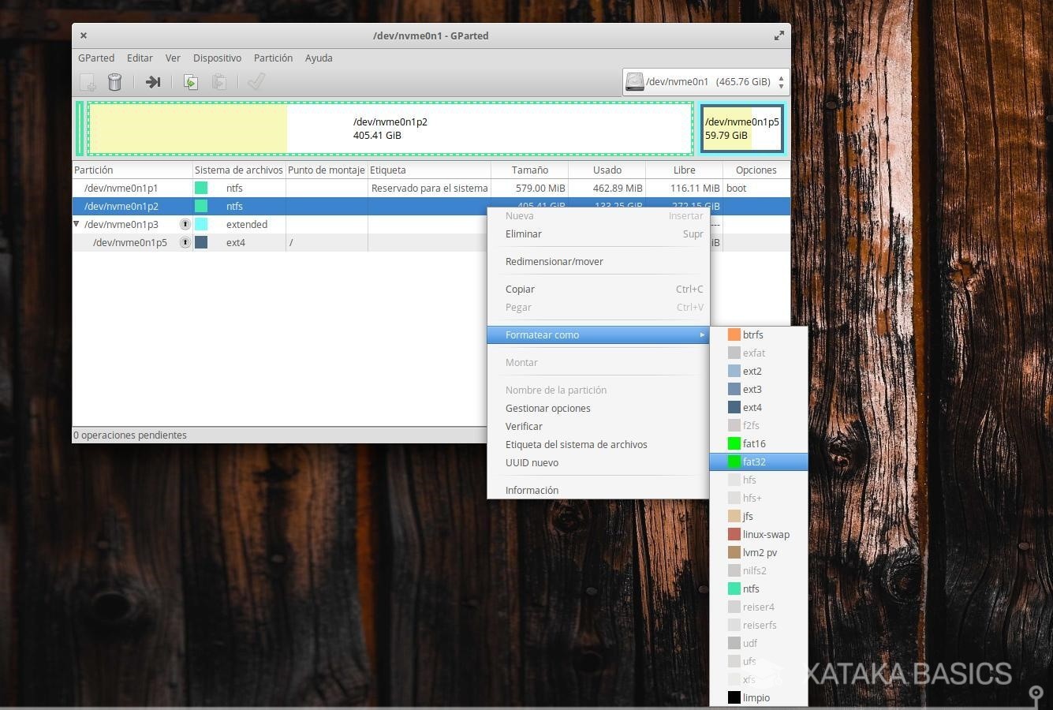Select the /dev/nvme0n1p5 block in disk map

pyautogui.click(x=741, y=129)
